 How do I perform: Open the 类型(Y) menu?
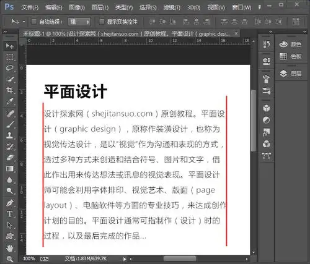coord(124,7)
